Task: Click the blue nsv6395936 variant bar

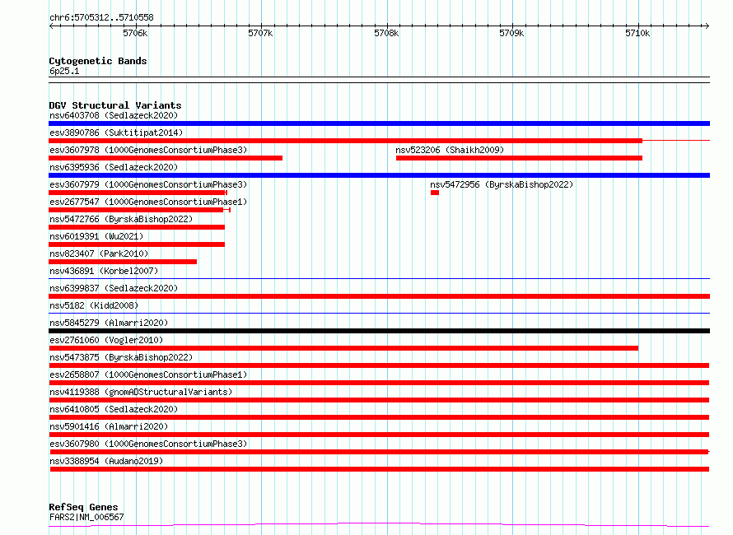Action: 379,175
